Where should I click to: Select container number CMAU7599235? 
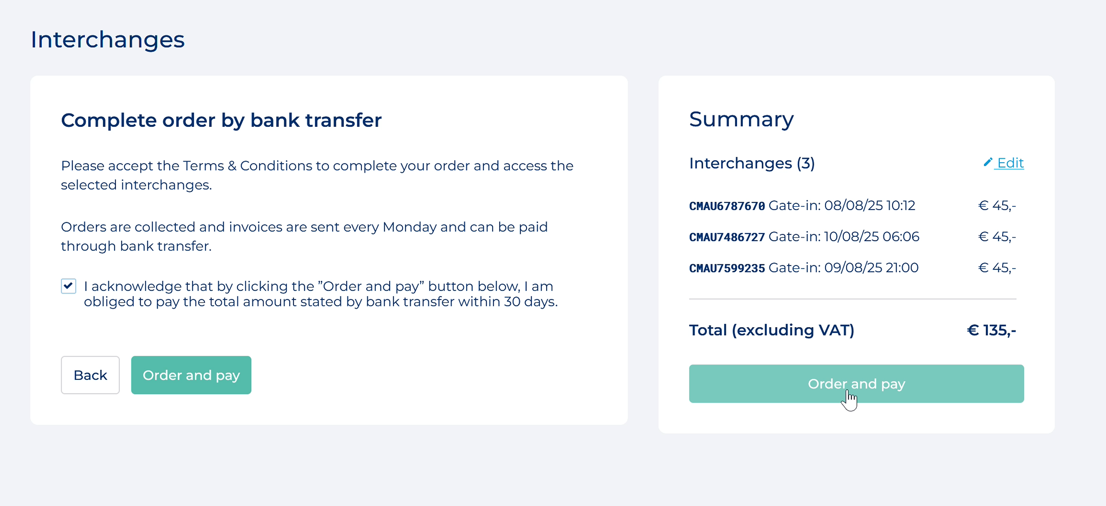coord(726,268)
